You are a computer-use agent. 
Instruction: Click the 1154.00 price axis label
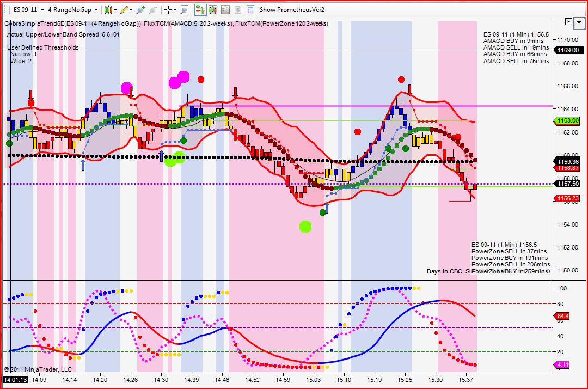567,224
